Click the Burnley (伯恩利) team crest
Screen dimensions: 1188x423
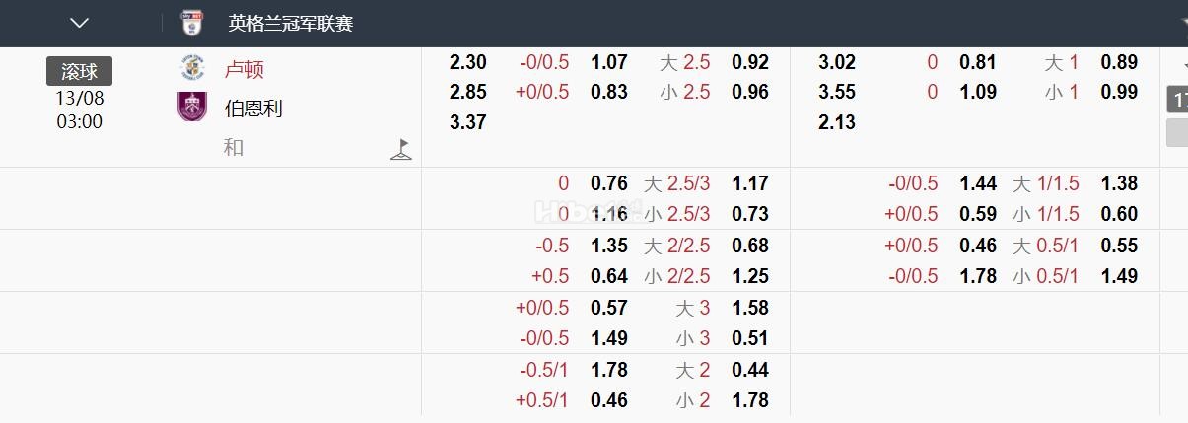tap(192, 106)
